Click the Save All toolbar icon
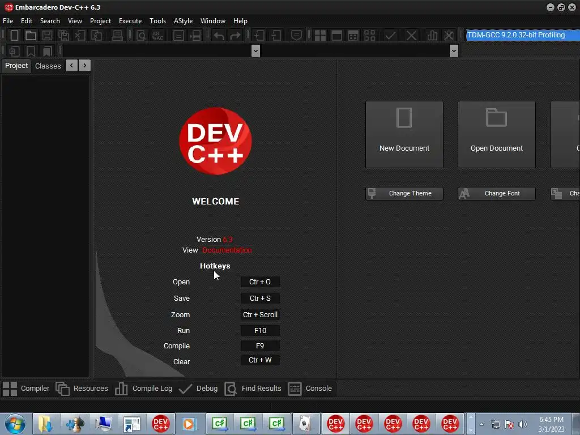 coord(63,36)
